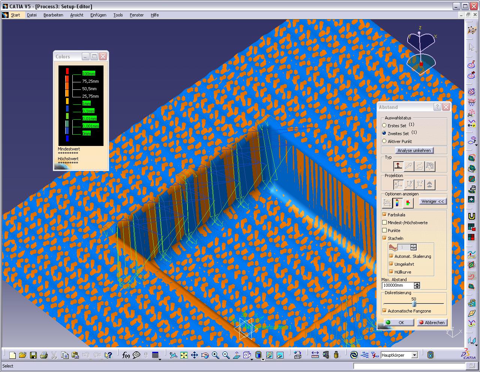Save using the floppy disk icon
480x372 pixels.
point(33,355)
